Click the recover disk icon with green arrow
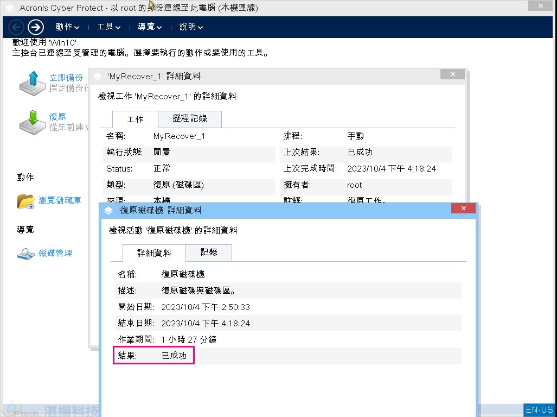The image size is (557, 417). tap(33, 122)
